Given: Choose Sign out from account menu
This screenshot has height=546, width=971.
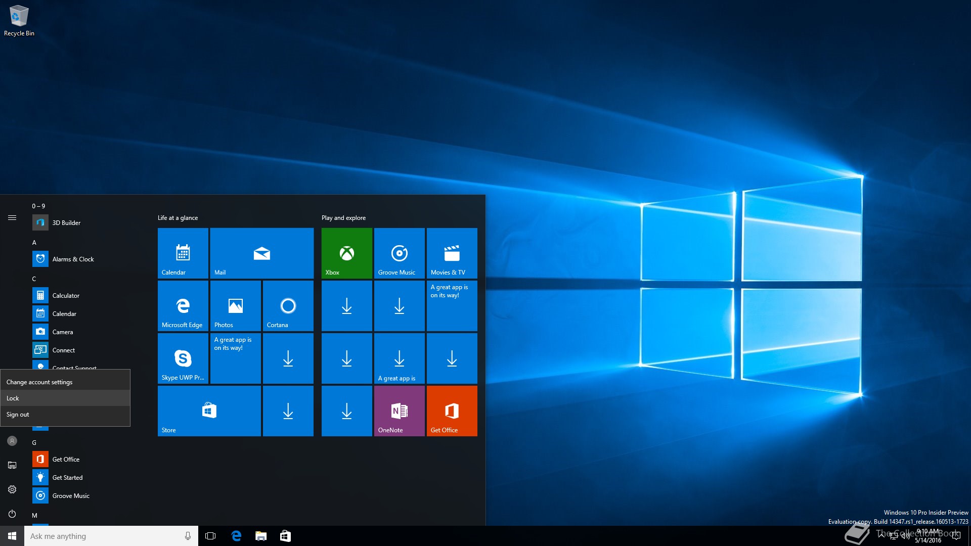Looking at the screenshot, I should pyautogui.click(x=65, y=415).
